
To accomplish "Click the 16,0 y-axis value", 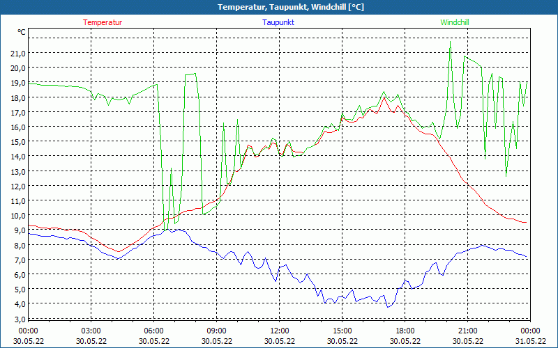I will click(x=18, y=127).
